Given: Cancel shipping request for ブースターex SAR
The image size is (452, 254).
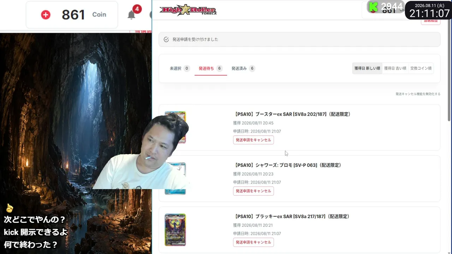Looking at the screenshot, I should click(x=253, y=140).
